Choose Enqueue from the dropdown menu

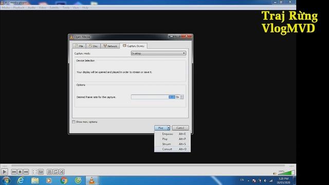pos(173,134)
